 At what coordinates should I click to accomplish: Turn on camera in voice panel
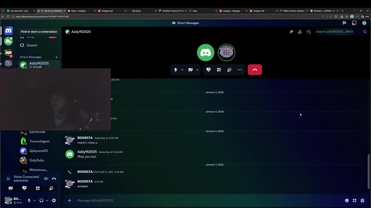pyautogui.click(x=11, y=188)
